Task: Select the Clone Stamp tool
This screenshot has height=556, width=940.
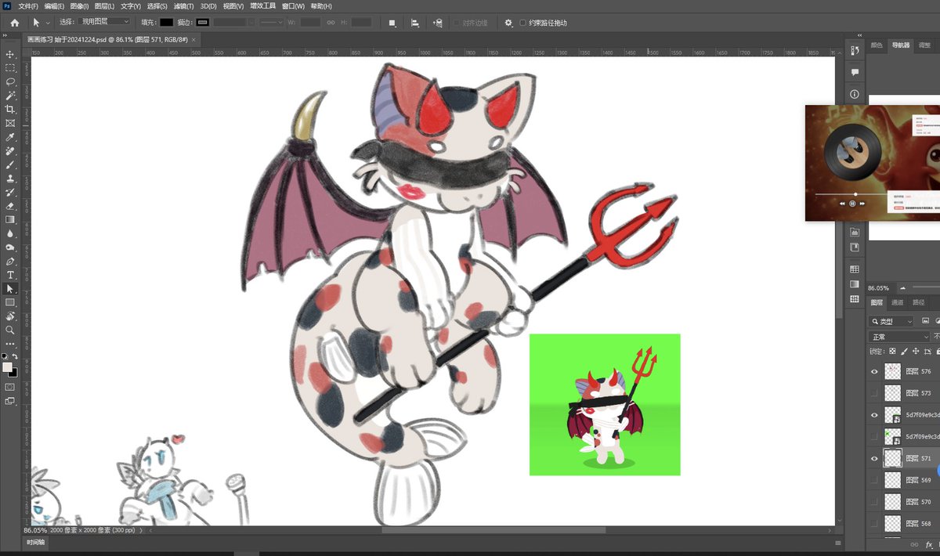Action: coord(10,179)
